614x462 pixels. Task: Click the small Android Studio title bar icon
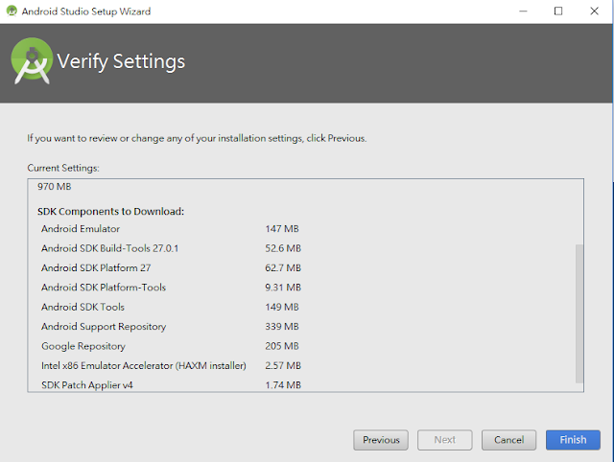(12, 11)
